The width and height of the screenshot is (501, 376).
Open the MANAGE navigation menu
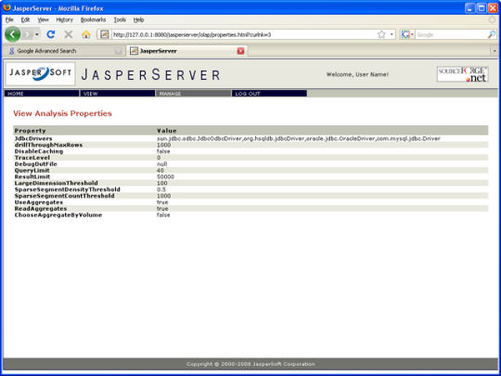point(193,94)
